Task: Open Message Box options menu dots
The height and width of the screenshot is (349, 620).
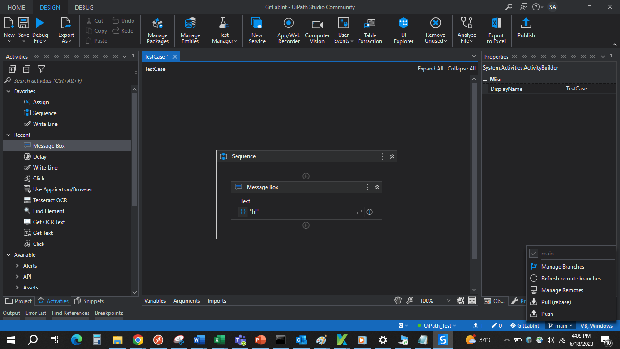Action: (x=368, y=187)
